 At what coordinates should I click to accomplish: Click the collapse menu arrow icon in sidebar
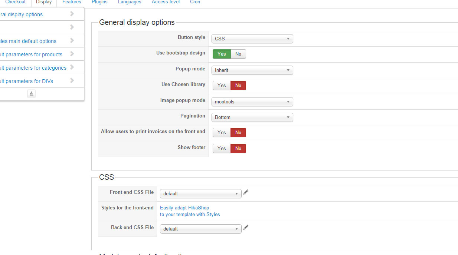pos(32,94)
